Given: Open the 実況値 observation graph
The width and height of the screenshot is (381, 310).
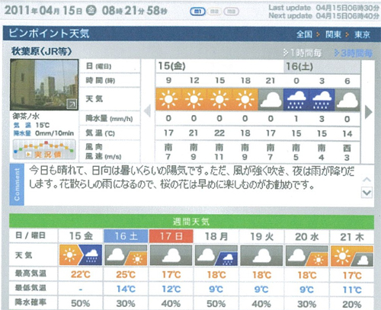Looking at the screenshot, I should [44, 149].
